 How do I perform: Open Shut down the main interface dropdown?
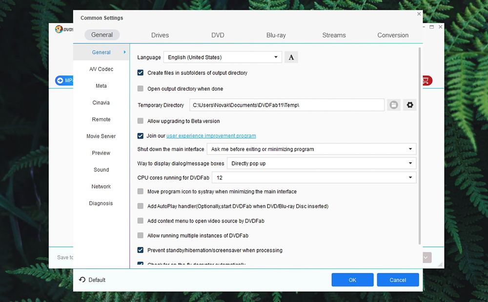311,149
